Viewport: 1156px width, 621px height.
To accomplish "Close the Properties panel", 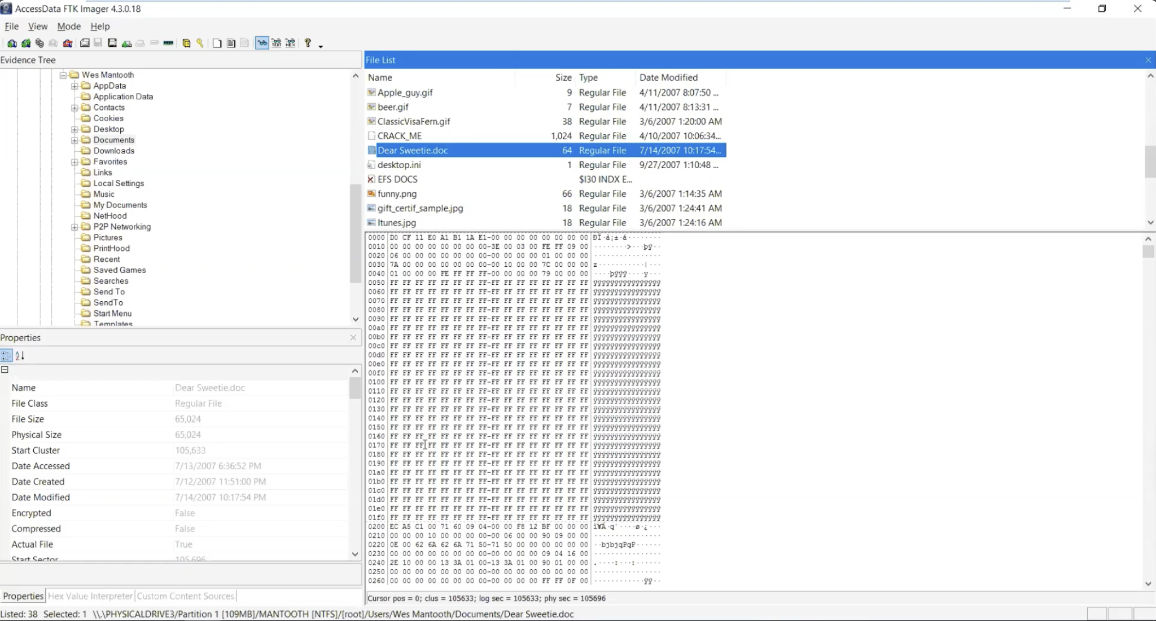I will click(x=353, y=337).
